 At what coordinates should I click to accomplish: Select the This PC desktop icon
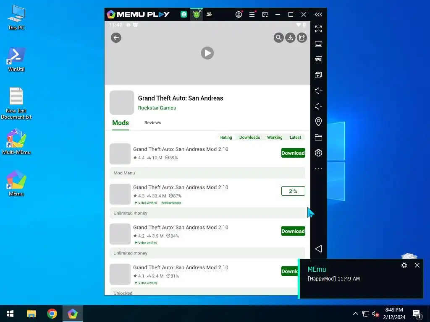point(16,18)
